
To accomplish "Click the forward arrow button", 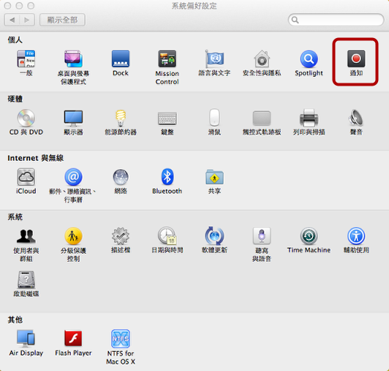I will 27,20.
